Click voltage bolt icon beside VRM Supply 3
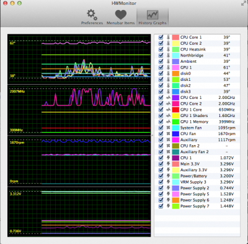Screen dimensions: 248x244 (x=169, y=182)
